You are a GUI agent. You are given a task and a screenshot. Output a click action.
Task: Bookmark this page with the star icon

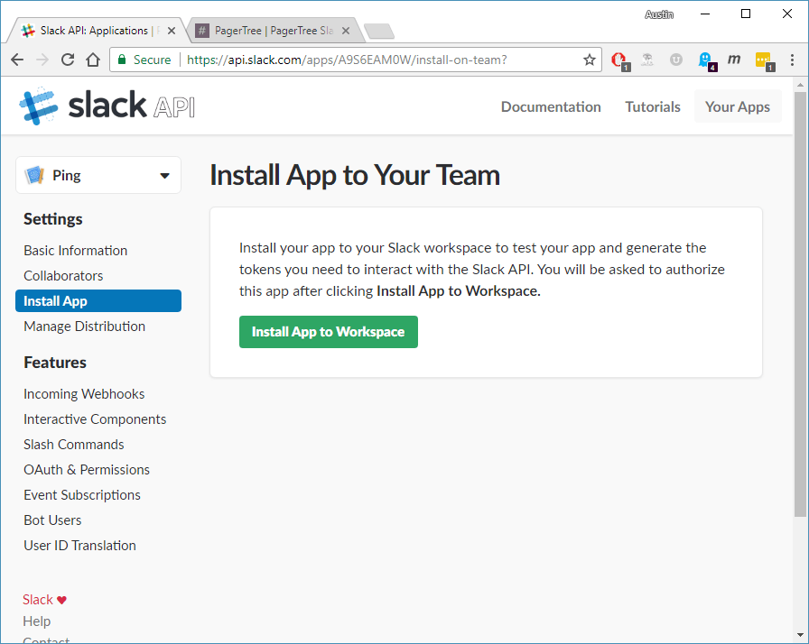pyautogui.click(x=590, y=60)
